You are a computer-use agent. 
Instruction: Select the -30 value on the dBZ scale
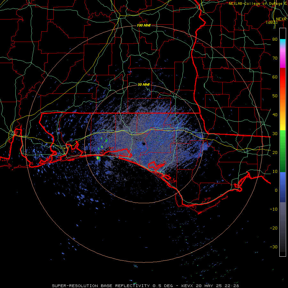point(274,247)
